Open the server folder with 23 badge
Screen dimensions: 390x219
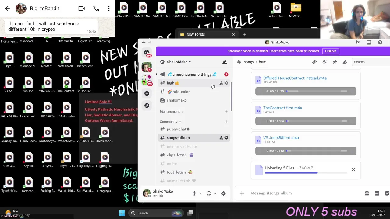coord(147,80)
